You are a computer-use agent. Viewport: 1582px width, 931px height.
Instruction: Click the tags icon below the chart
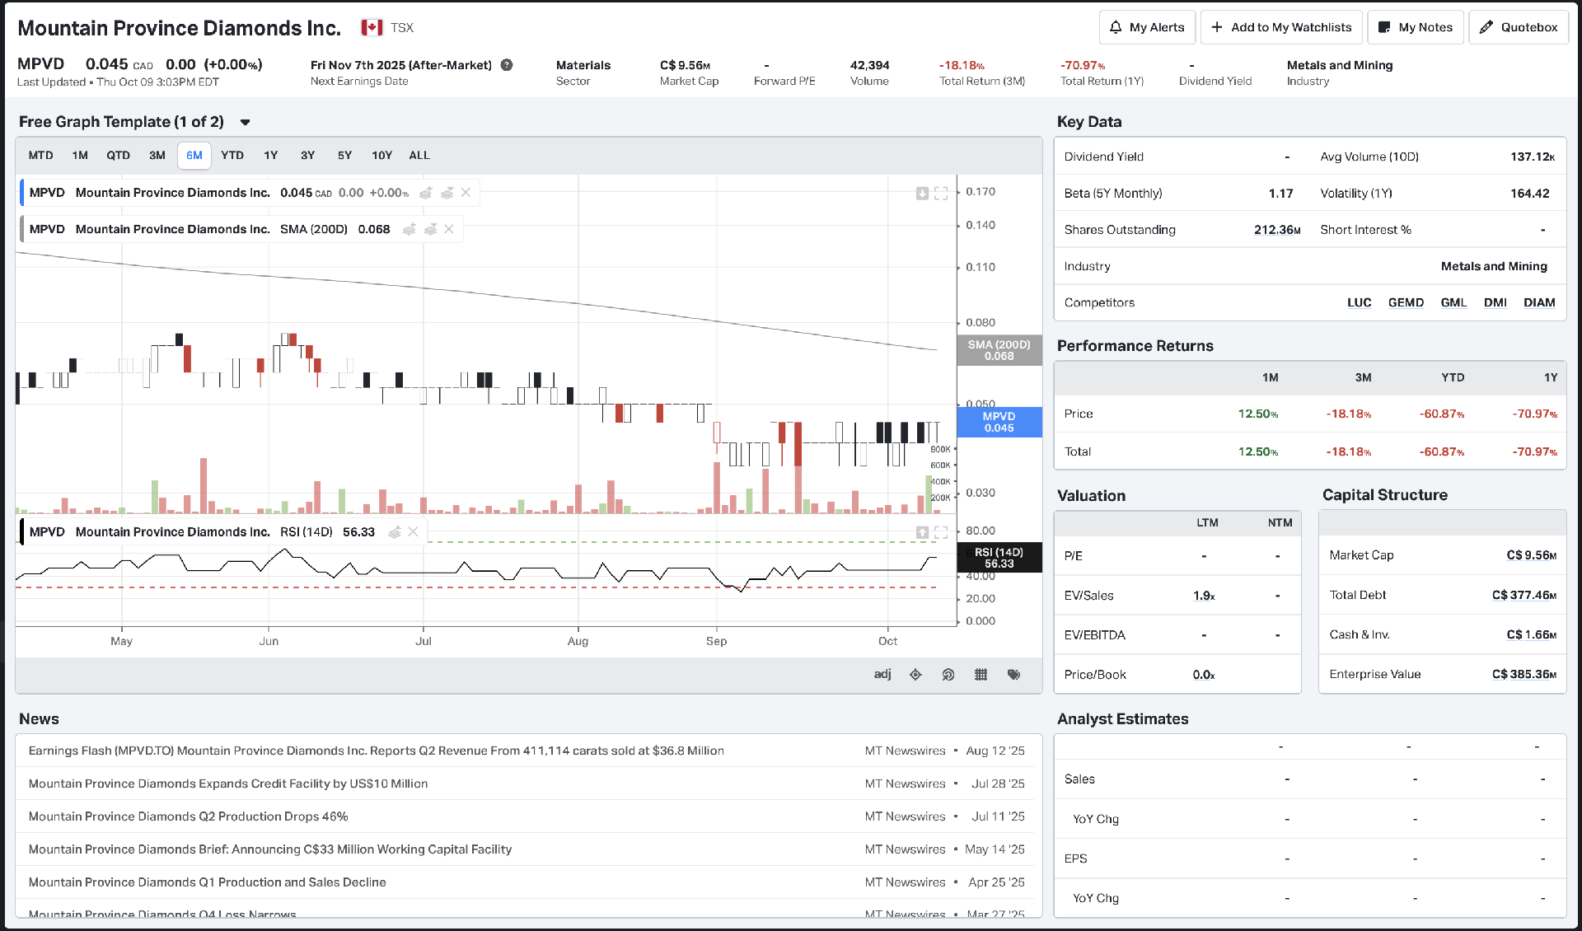click(1013, 675)
